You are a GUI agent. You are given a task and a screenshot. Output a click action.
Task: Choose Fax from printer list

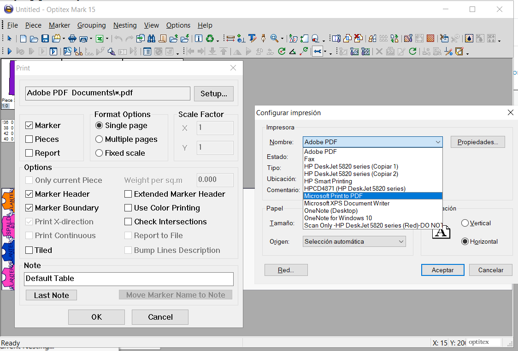click(373, 159)
